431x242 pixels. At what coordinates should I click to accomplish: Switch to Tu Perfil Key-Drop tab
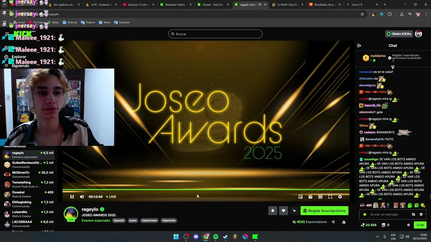tap(287, 5)
